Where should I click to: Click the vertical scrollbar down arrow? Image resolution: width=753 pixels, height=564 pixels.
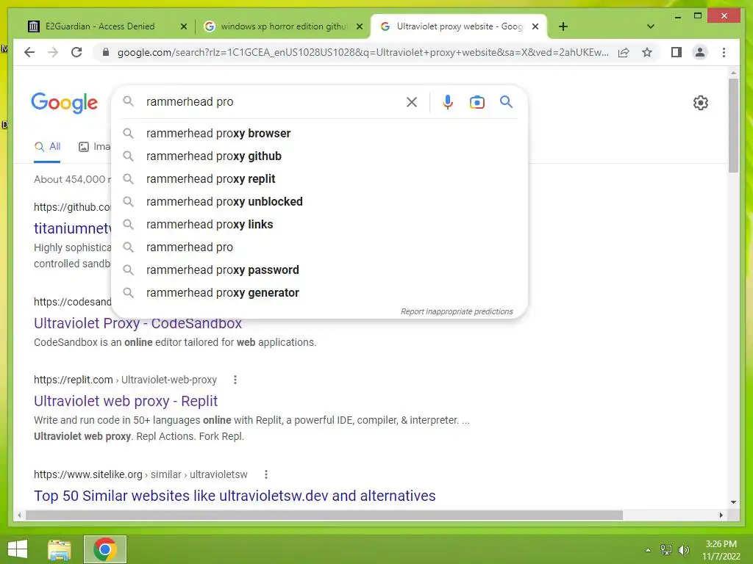pos(733,502)
